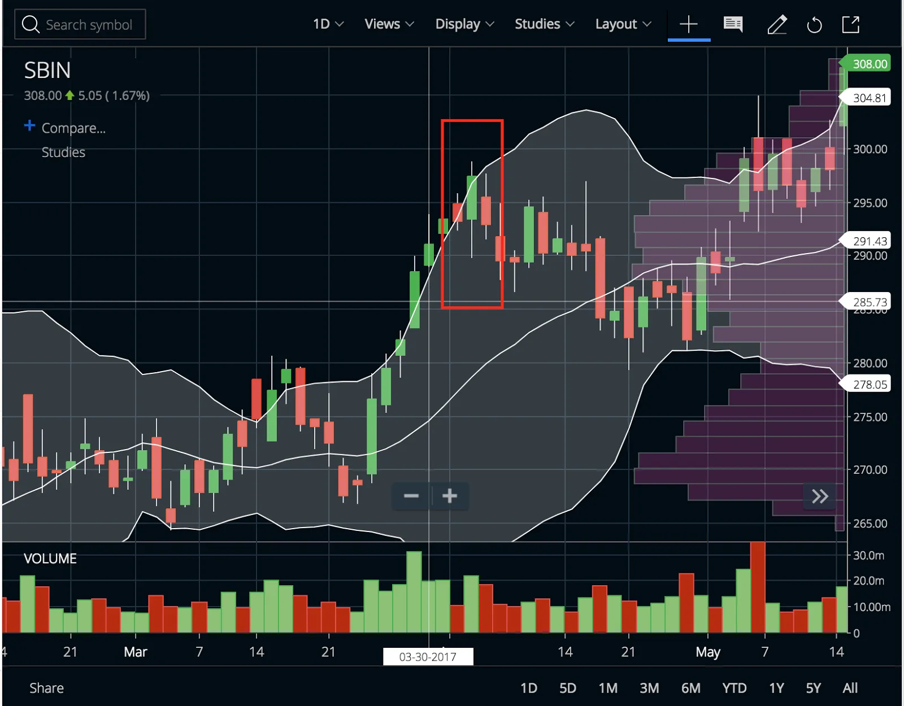Open the 1D interval dropdown
This screenshot has height=706, width=904.
click(x=328, y=24)
